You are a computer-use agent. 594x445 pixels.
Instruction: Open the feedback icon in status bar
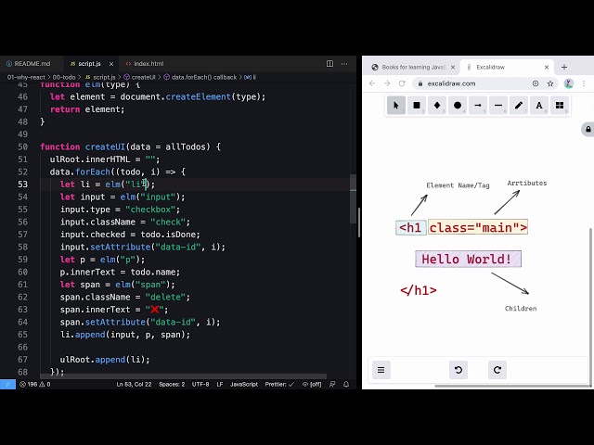point(332,384)
